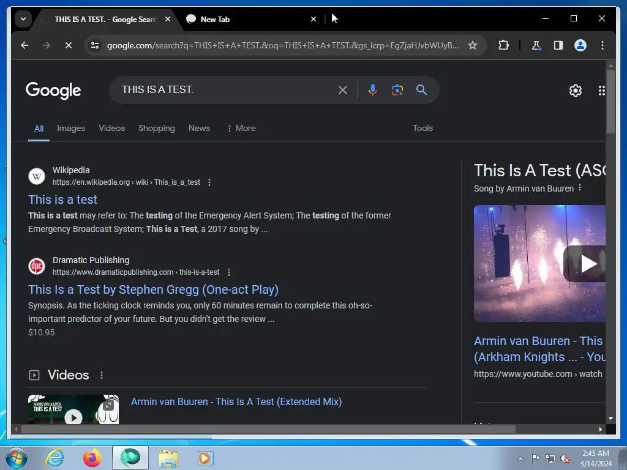This screenshot has height=470, width=627.
Task: Open options for Song by Armin van Buuren
Action: [580, 188]
